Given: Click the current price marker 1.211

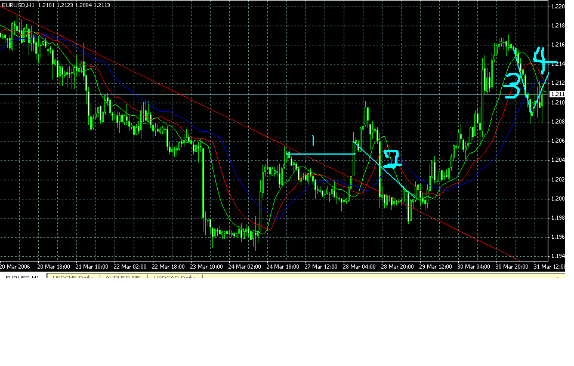Looking at the screenshot, I should pyautogui.click(x=557, y=94).
